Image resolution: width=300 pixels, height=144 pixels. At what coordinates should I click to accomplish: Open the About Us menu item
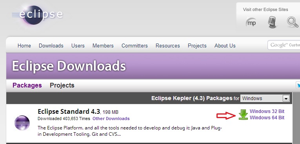(x=225, y=46)
